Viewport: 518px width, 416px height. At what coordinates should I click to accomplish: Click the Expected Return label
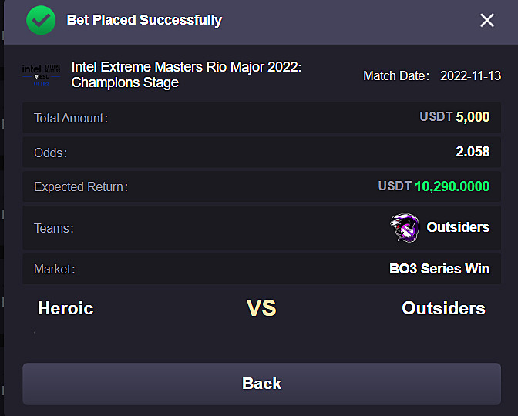[81, 187]
